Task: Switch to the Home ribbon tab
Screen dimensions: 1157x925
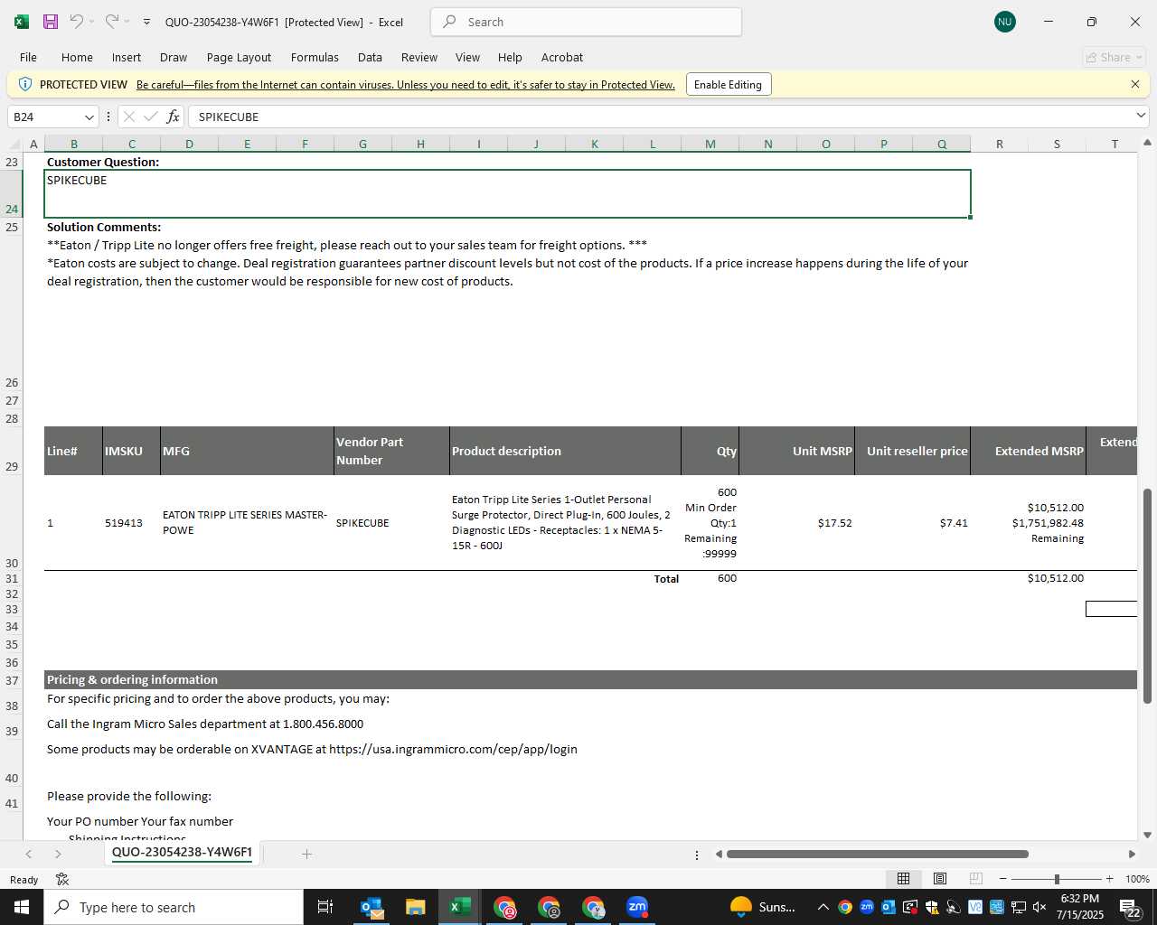Action: point(77,57)
